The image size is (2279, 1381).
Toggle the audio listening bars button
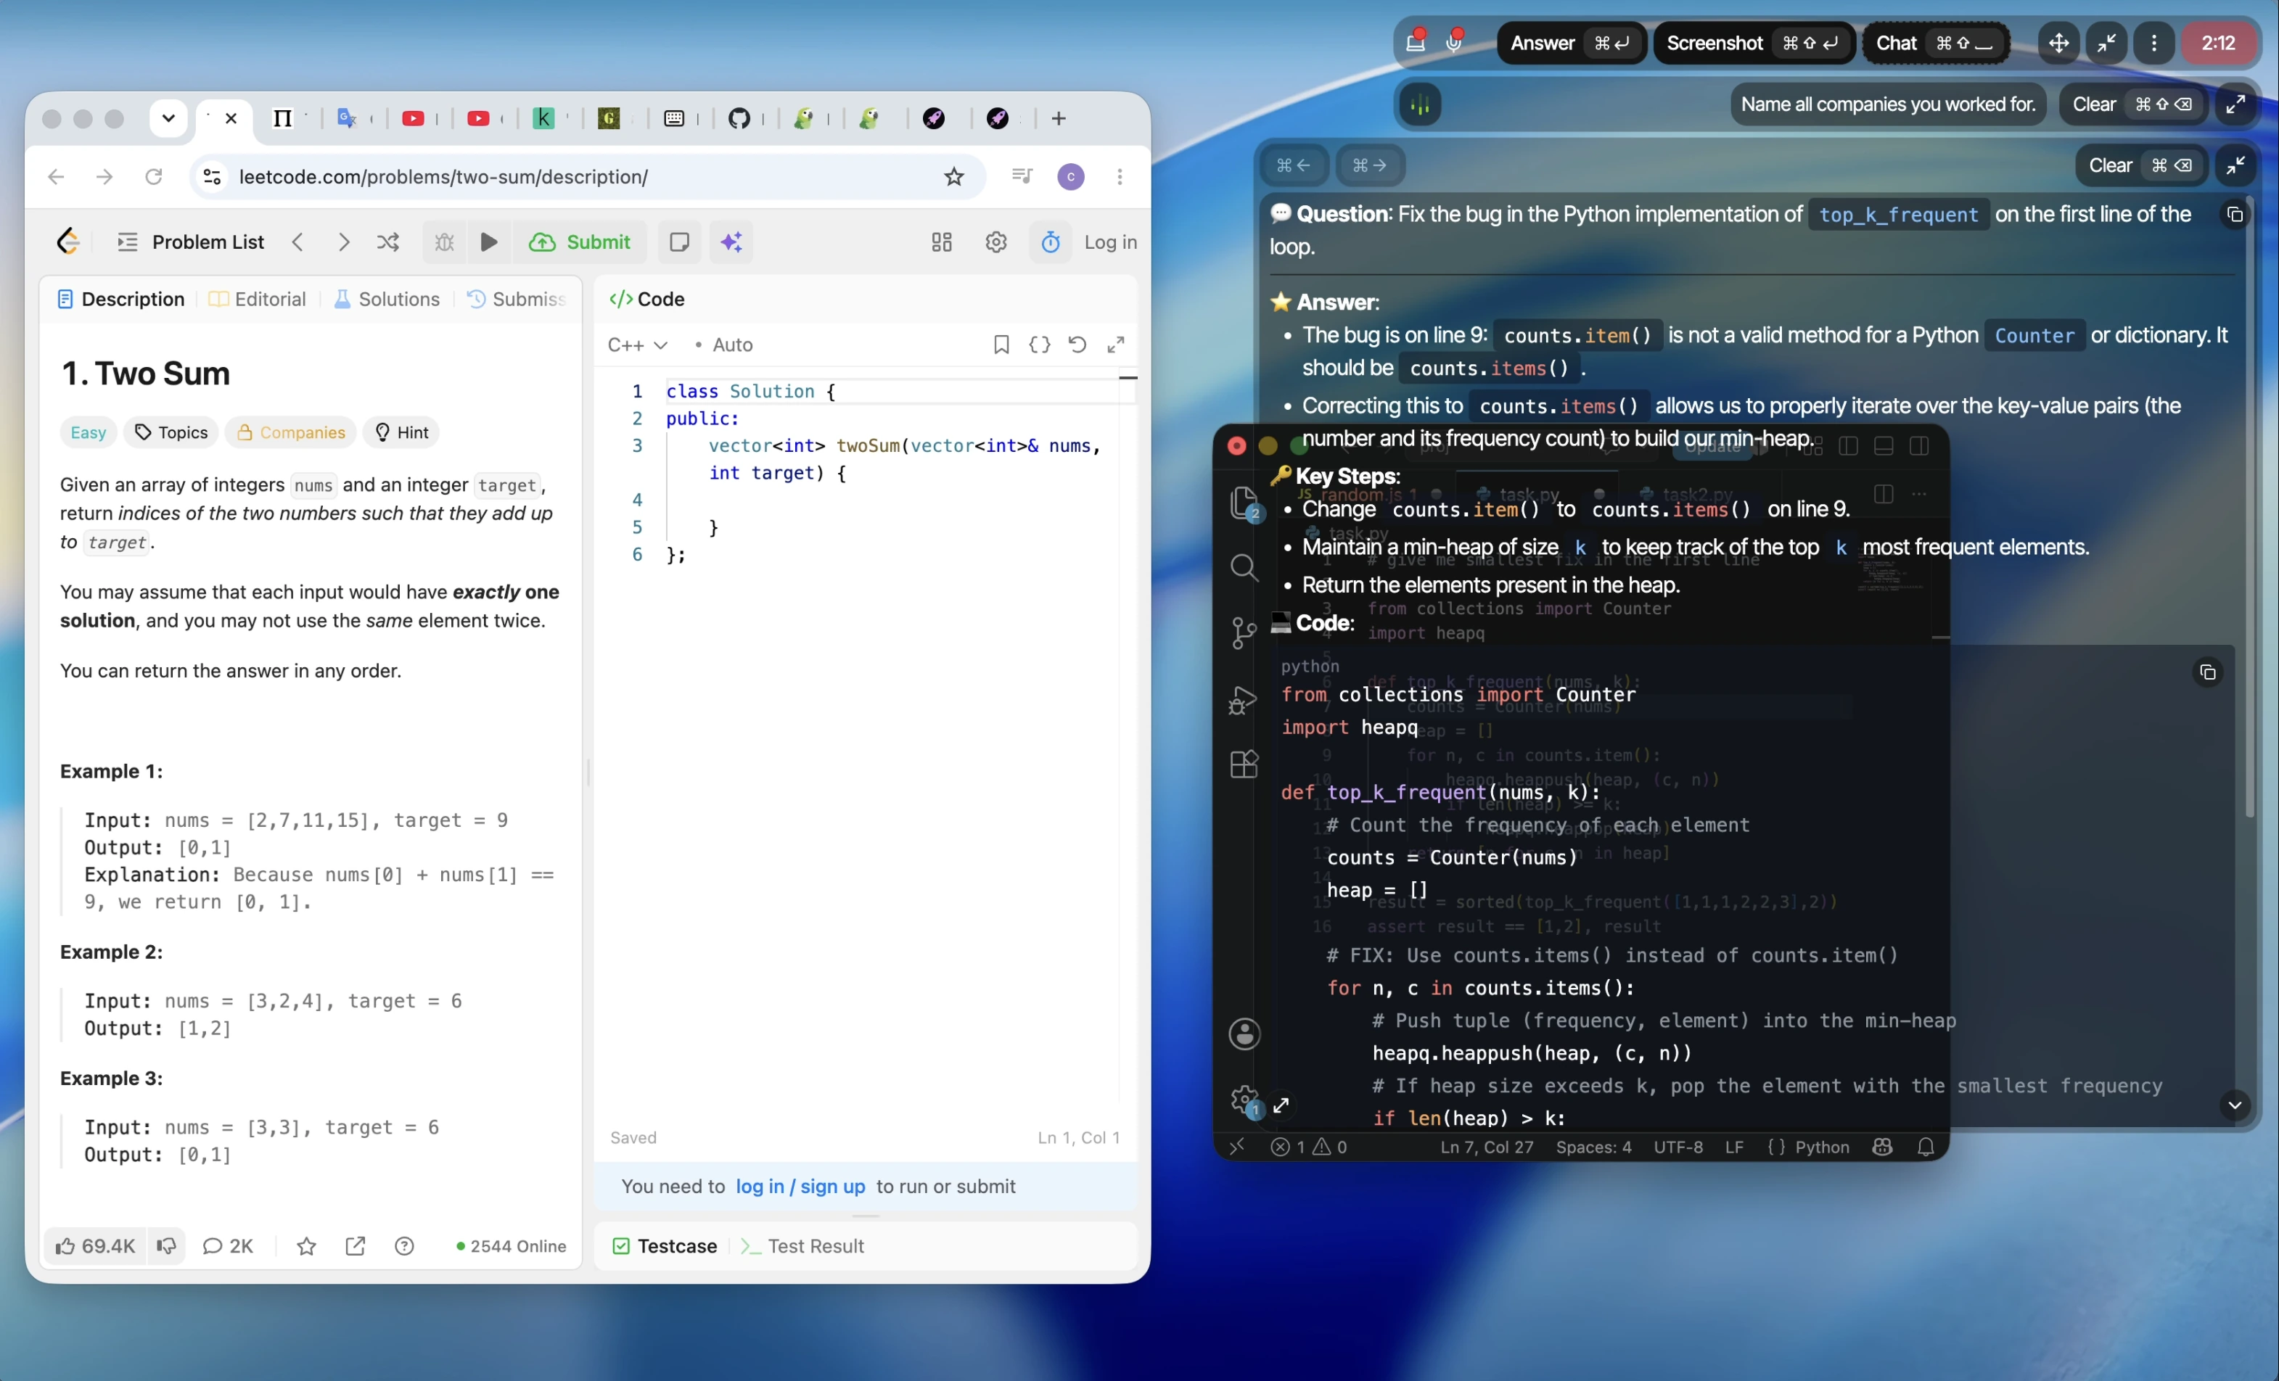click(x=1421, y=104)
